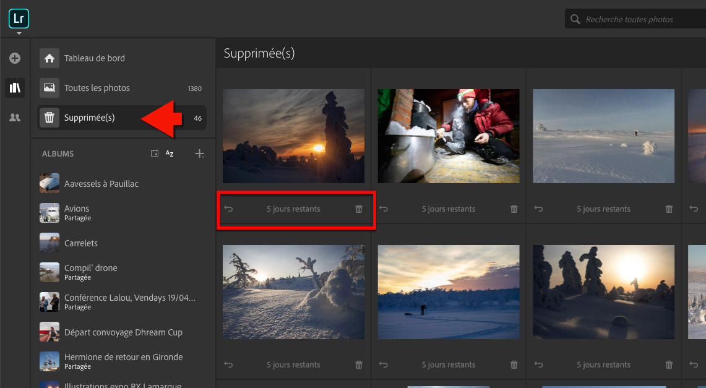The image size is (706, 388).
Task: Click the ALBUMS section header
Action: [58, 154]
